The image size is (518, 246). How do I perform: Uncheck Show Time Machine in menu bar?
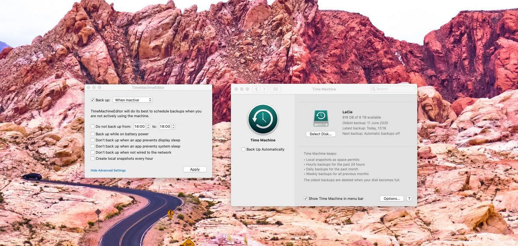coord(306,199)
